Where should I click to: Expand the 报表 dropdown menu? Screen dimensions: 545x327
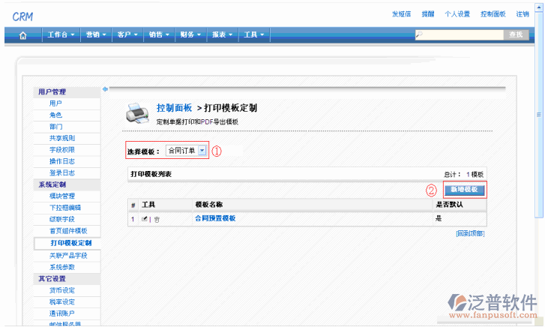222,34
